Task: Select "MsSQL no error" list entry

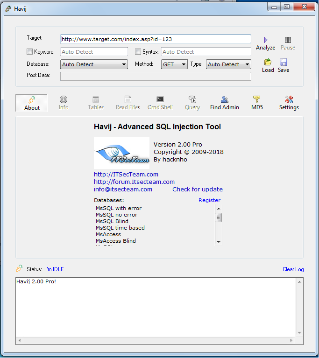Action: 117,215
